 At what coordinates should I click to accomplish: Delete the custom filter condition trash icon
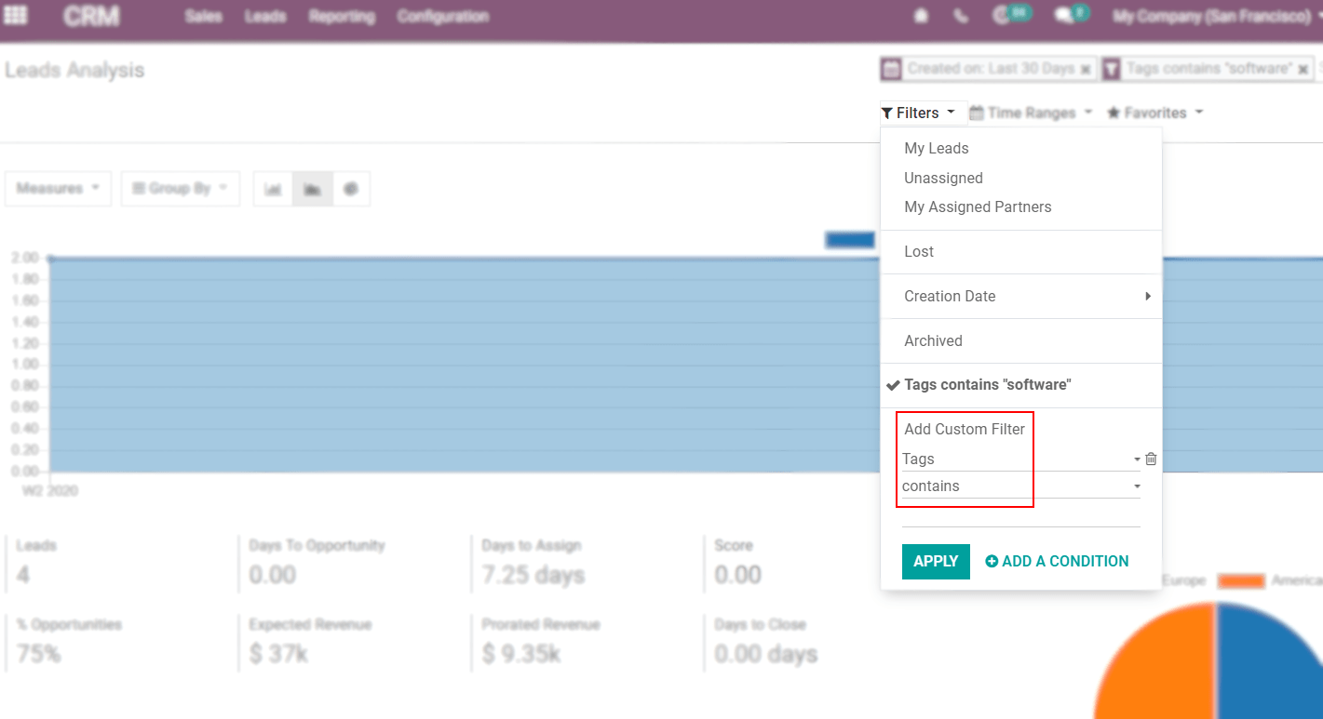click(x=1151, y=459)
